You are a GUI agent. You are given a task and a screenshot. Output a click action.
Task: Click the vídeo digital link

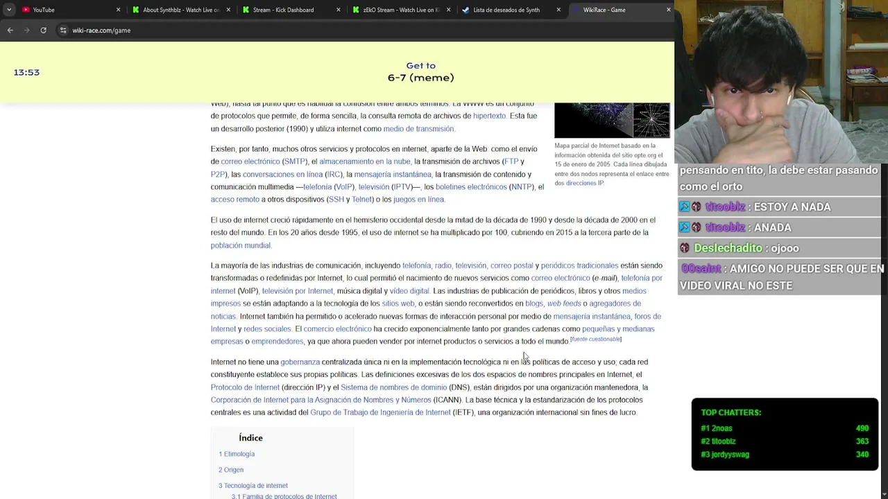(x=409, y=291)
